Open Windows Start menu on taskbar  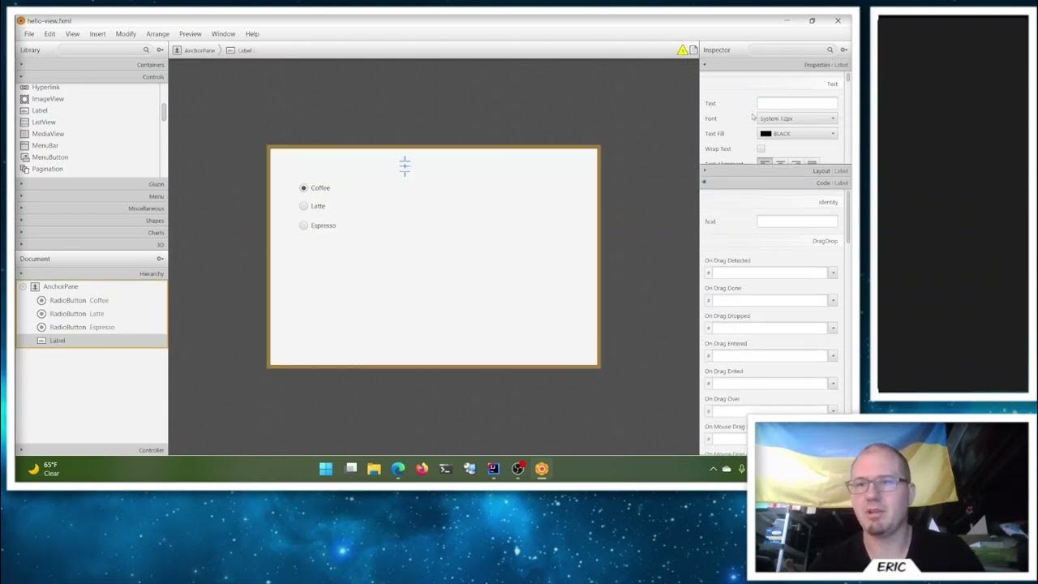[326, 469]
